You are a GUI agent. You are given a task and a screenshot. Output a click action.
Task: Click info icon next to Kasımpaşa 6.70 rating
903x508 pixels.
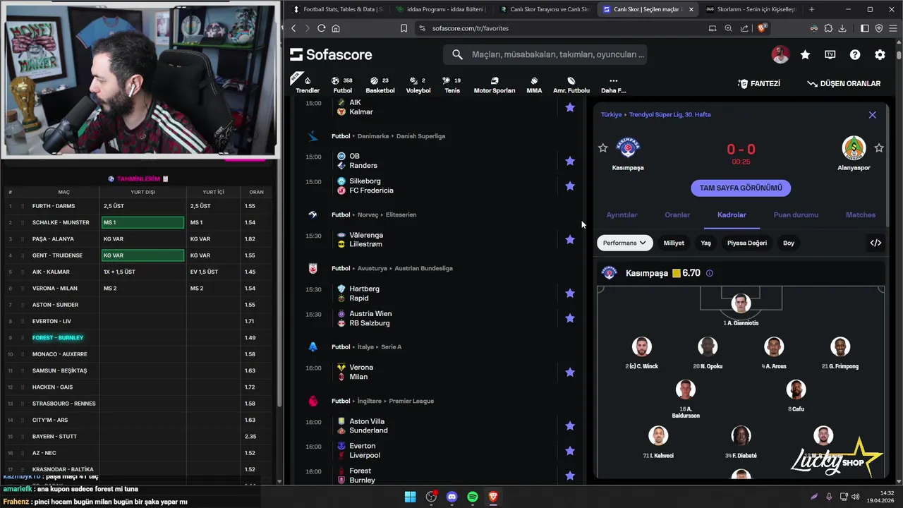click(x=710, y=273)
